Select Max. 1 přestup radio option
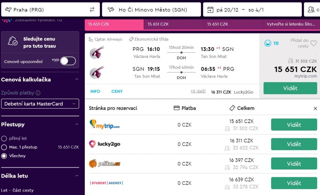The image size is (320, 195). (x=4, y=147)
